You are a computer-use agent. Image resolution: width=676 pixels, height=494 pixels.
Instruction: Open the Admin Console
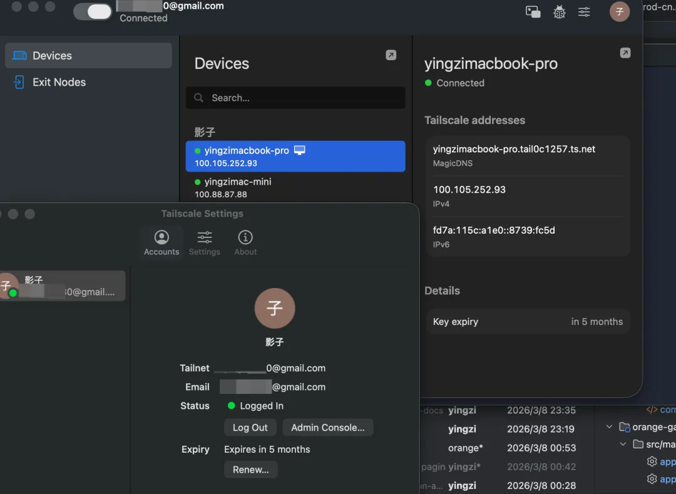[327, 428]
